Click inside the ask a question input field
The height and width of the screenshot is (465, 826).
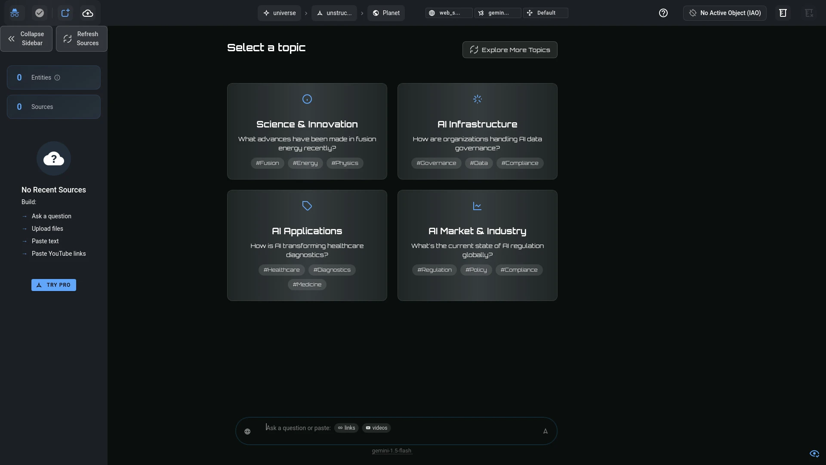pos(387,431)
